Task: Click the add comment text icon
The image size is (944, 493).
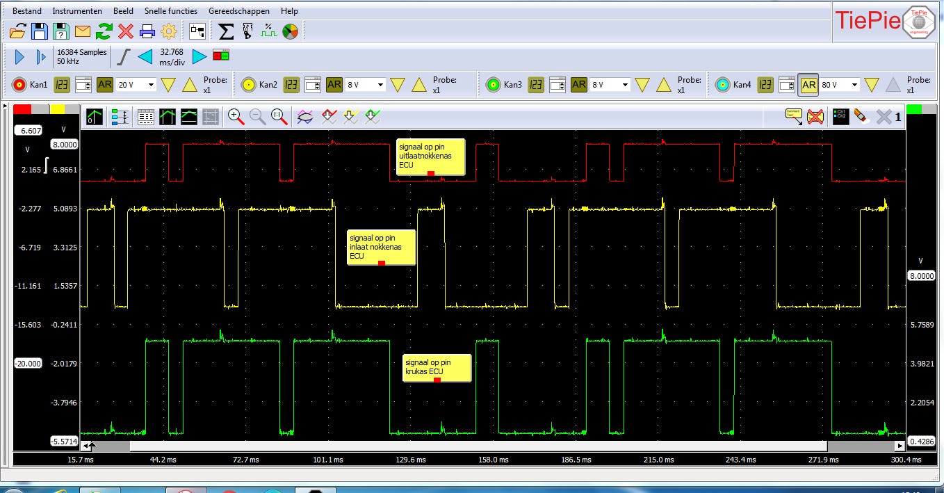Action: click(x=793, y=117)
